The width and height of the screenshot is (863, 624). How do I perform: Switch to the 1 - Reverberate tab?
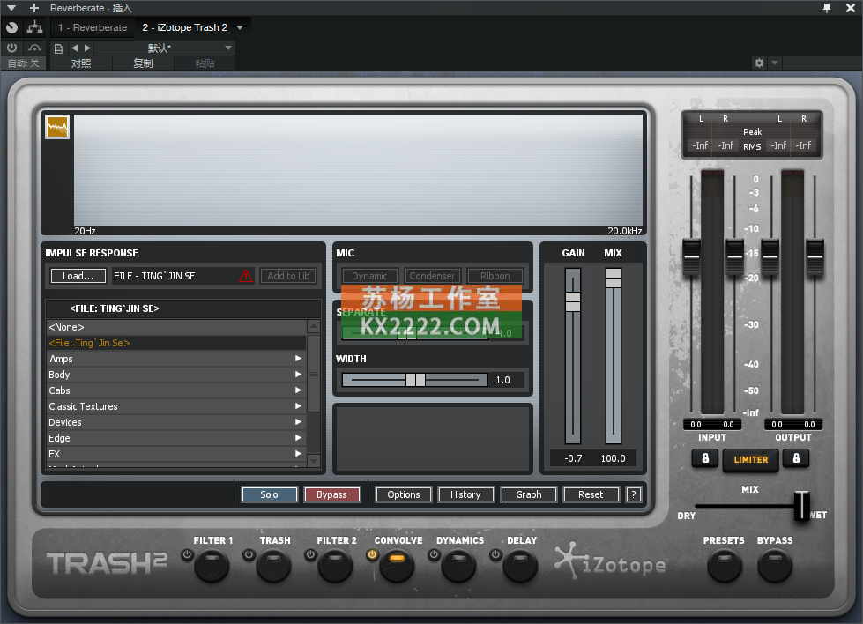point(93,27)
